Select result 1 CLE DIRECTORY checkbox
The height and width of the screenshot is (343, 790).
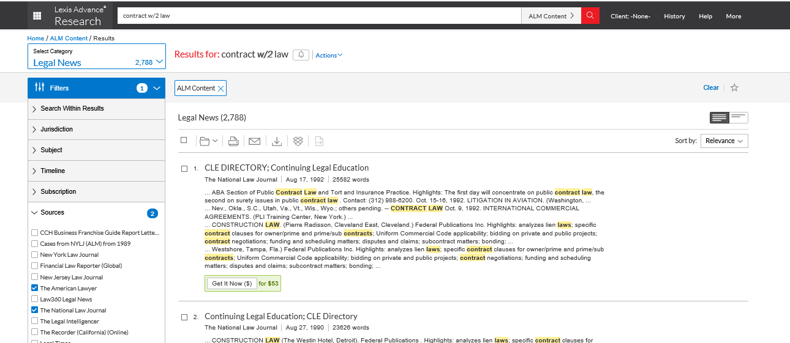(x=184, y=169)
